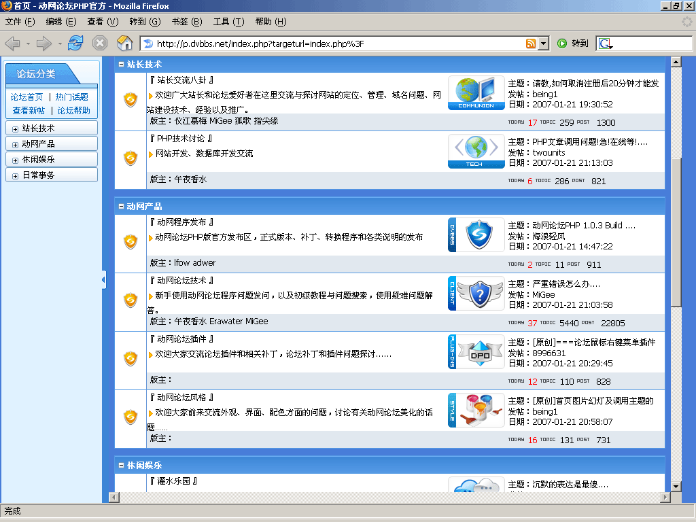Open the 『动网论坛技术』 forum link

point(181,281)
